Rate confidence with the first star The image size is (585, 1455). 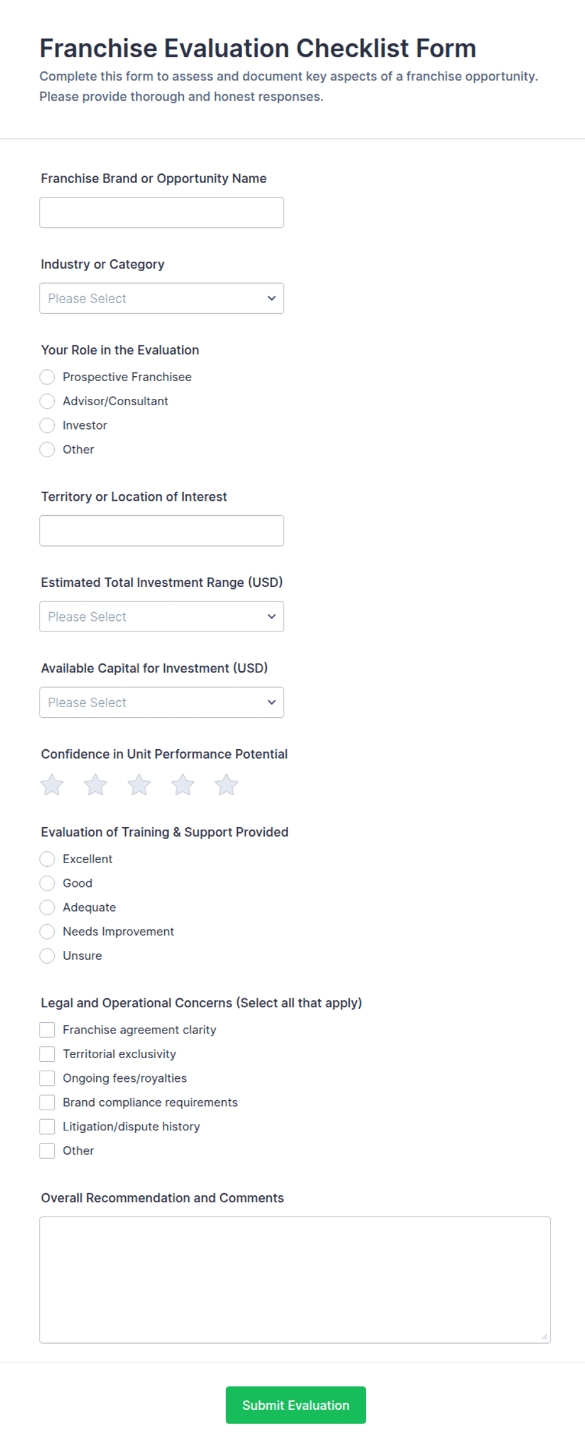52,784
